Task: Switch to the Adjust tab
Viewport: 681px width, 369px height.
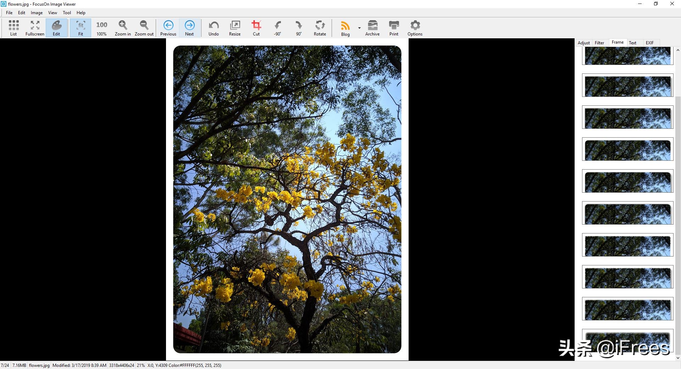Action: [584, 43]
